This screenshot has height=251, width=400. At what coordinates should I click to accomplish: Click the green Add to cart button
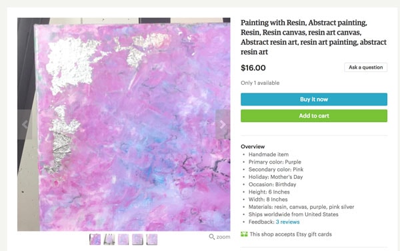click(x=314, y=116)
